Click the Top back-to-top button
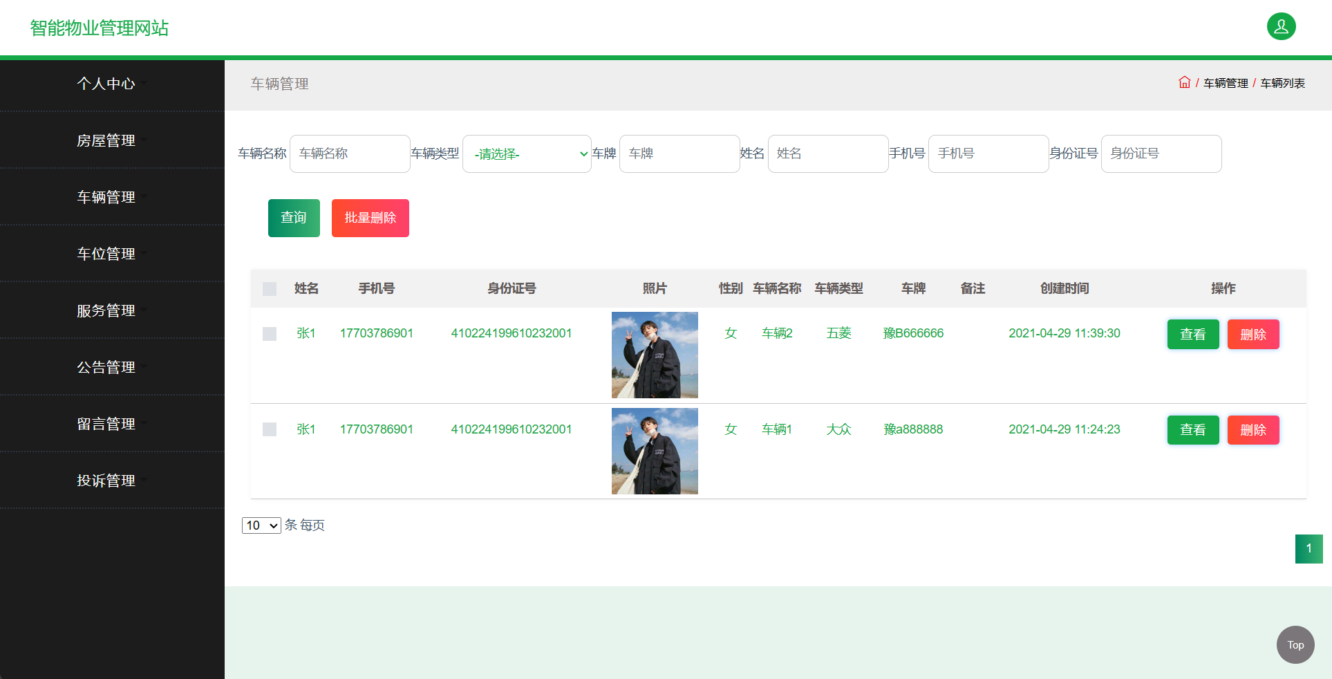The image size is (1332, 679). tap(1295, 644)
